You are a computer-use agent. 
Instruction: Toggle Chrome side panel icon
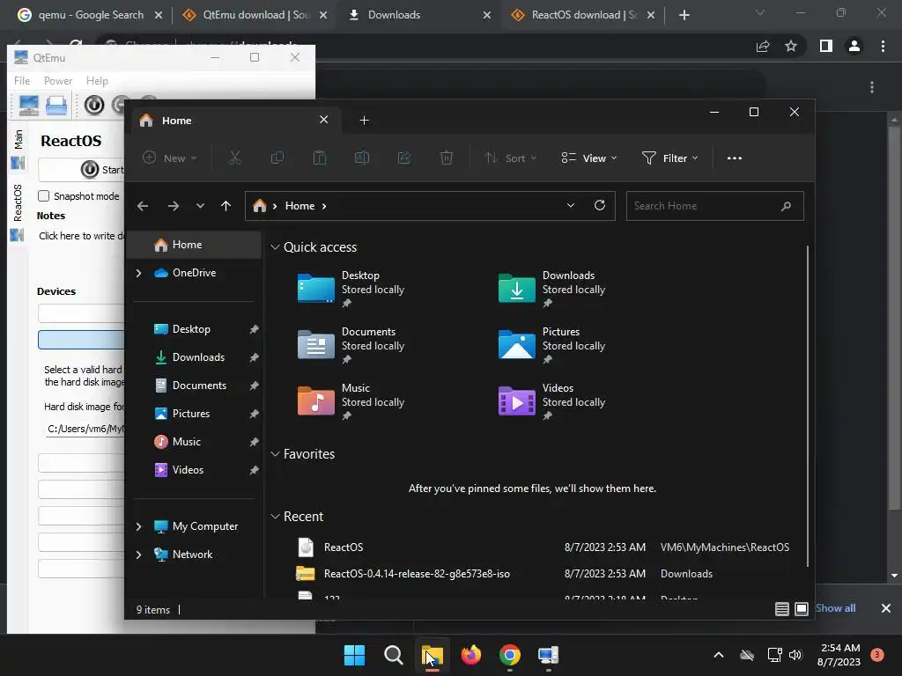pos(826,46)
